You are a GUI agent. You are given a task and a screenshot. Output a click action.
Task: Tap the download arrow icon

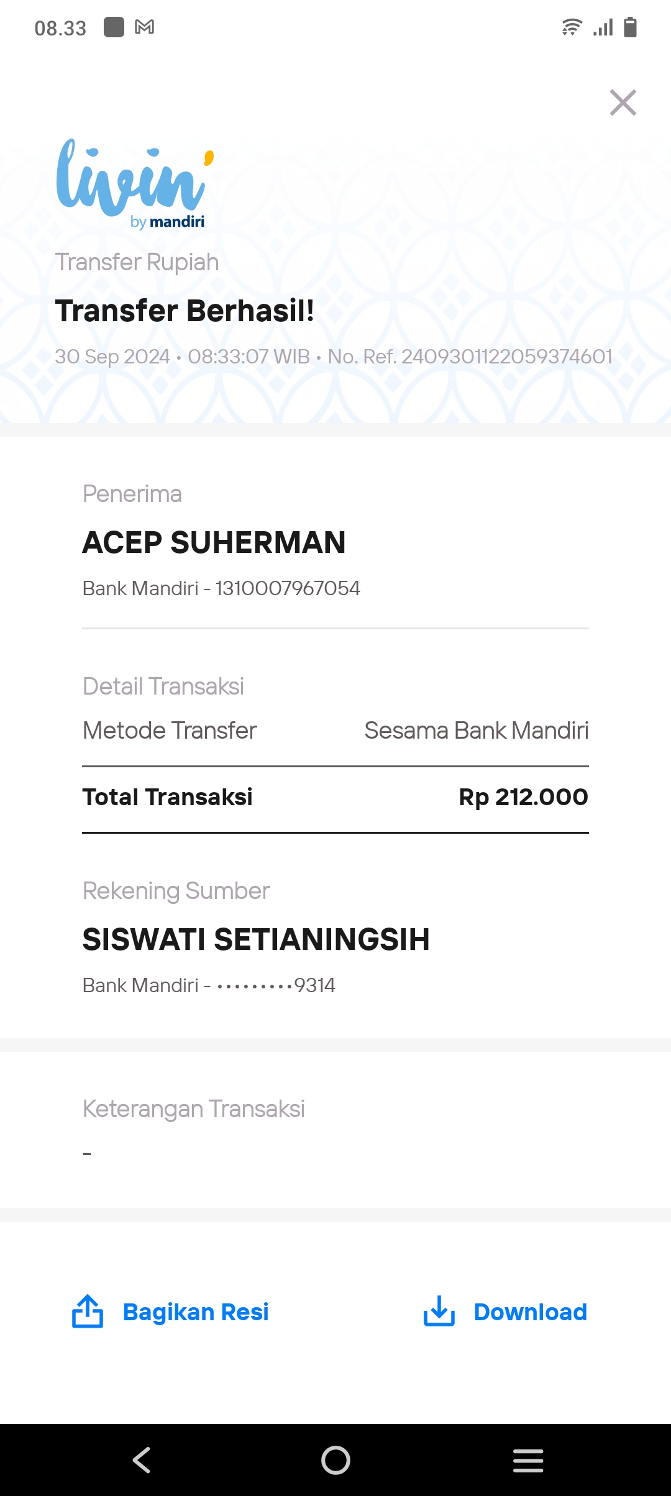[x=439, y=1311]
